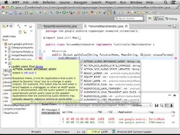The width and height of the screenshot is (180, 135).
Task: Click the Open Perspective icon
Action: coord(150,19)
